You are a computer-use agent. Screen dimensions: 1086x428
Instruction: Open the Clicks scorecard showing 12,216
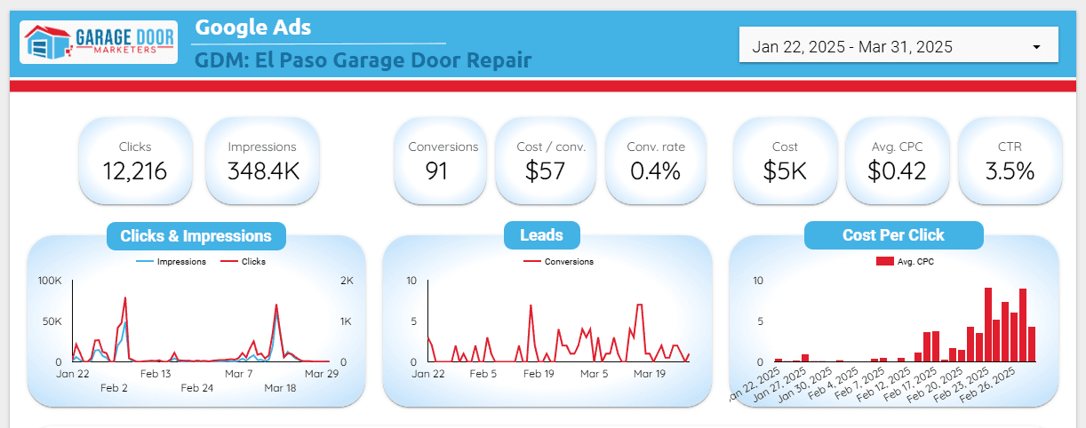click(x=135, y=161)
